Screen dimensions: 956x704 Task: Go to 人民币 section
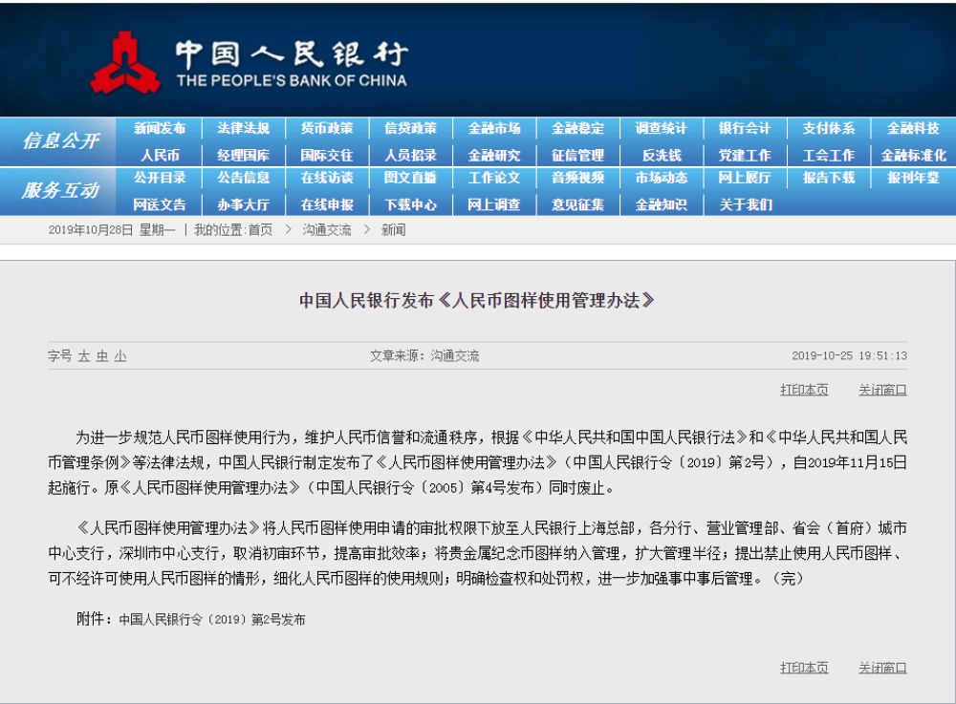coord(160,156)
